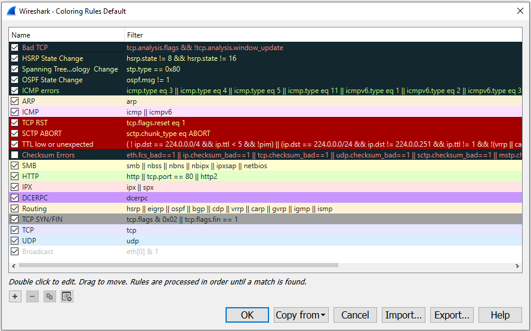Click the add new coloring rule plus icon
This screenshot has width=531, height=331.
pyautogui.click(x=15, y=296)
